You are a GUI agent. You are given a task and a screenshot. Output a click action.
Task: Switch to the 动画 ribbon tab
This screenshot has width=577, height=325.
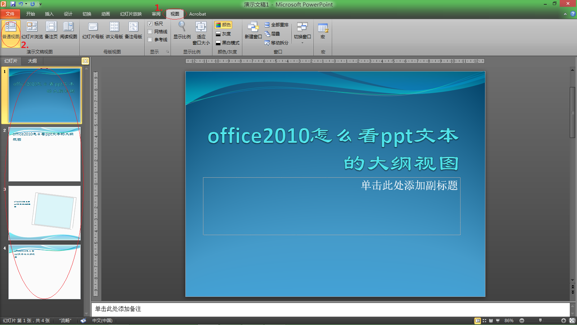(x=106, y=14)
